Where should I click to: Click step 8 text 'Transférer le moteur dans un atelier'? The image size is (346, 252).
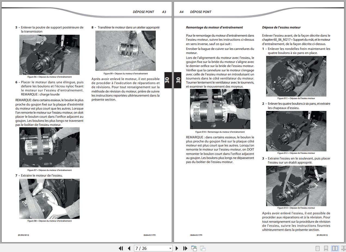(x=126, y=27)
